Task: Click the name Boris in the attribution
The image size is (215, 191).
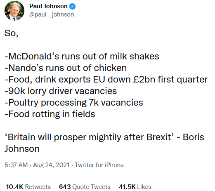Action: (x=193, y=137)
